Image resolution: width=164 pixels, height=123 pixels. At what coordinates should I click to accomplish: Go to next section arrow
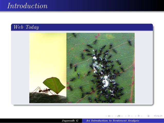pyautogui.click(x=142, y=116)
